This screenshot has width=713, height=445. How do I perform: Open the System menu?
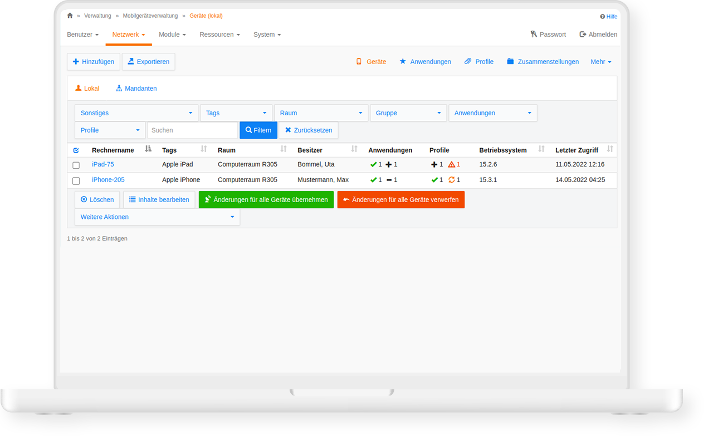pos(267,35)
